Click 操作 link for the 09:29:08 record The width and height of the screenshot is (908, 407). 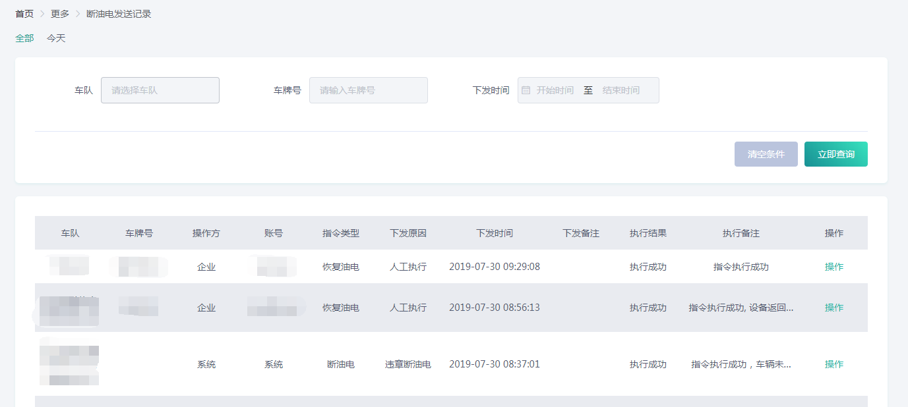[833, 267]
